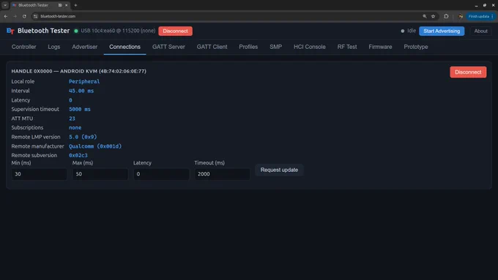The width and height of the screenshot is (498, 280).
Task: Click the USB 10c4:ea60 @ 115200 status text
Action: click(x=118, y=31)
